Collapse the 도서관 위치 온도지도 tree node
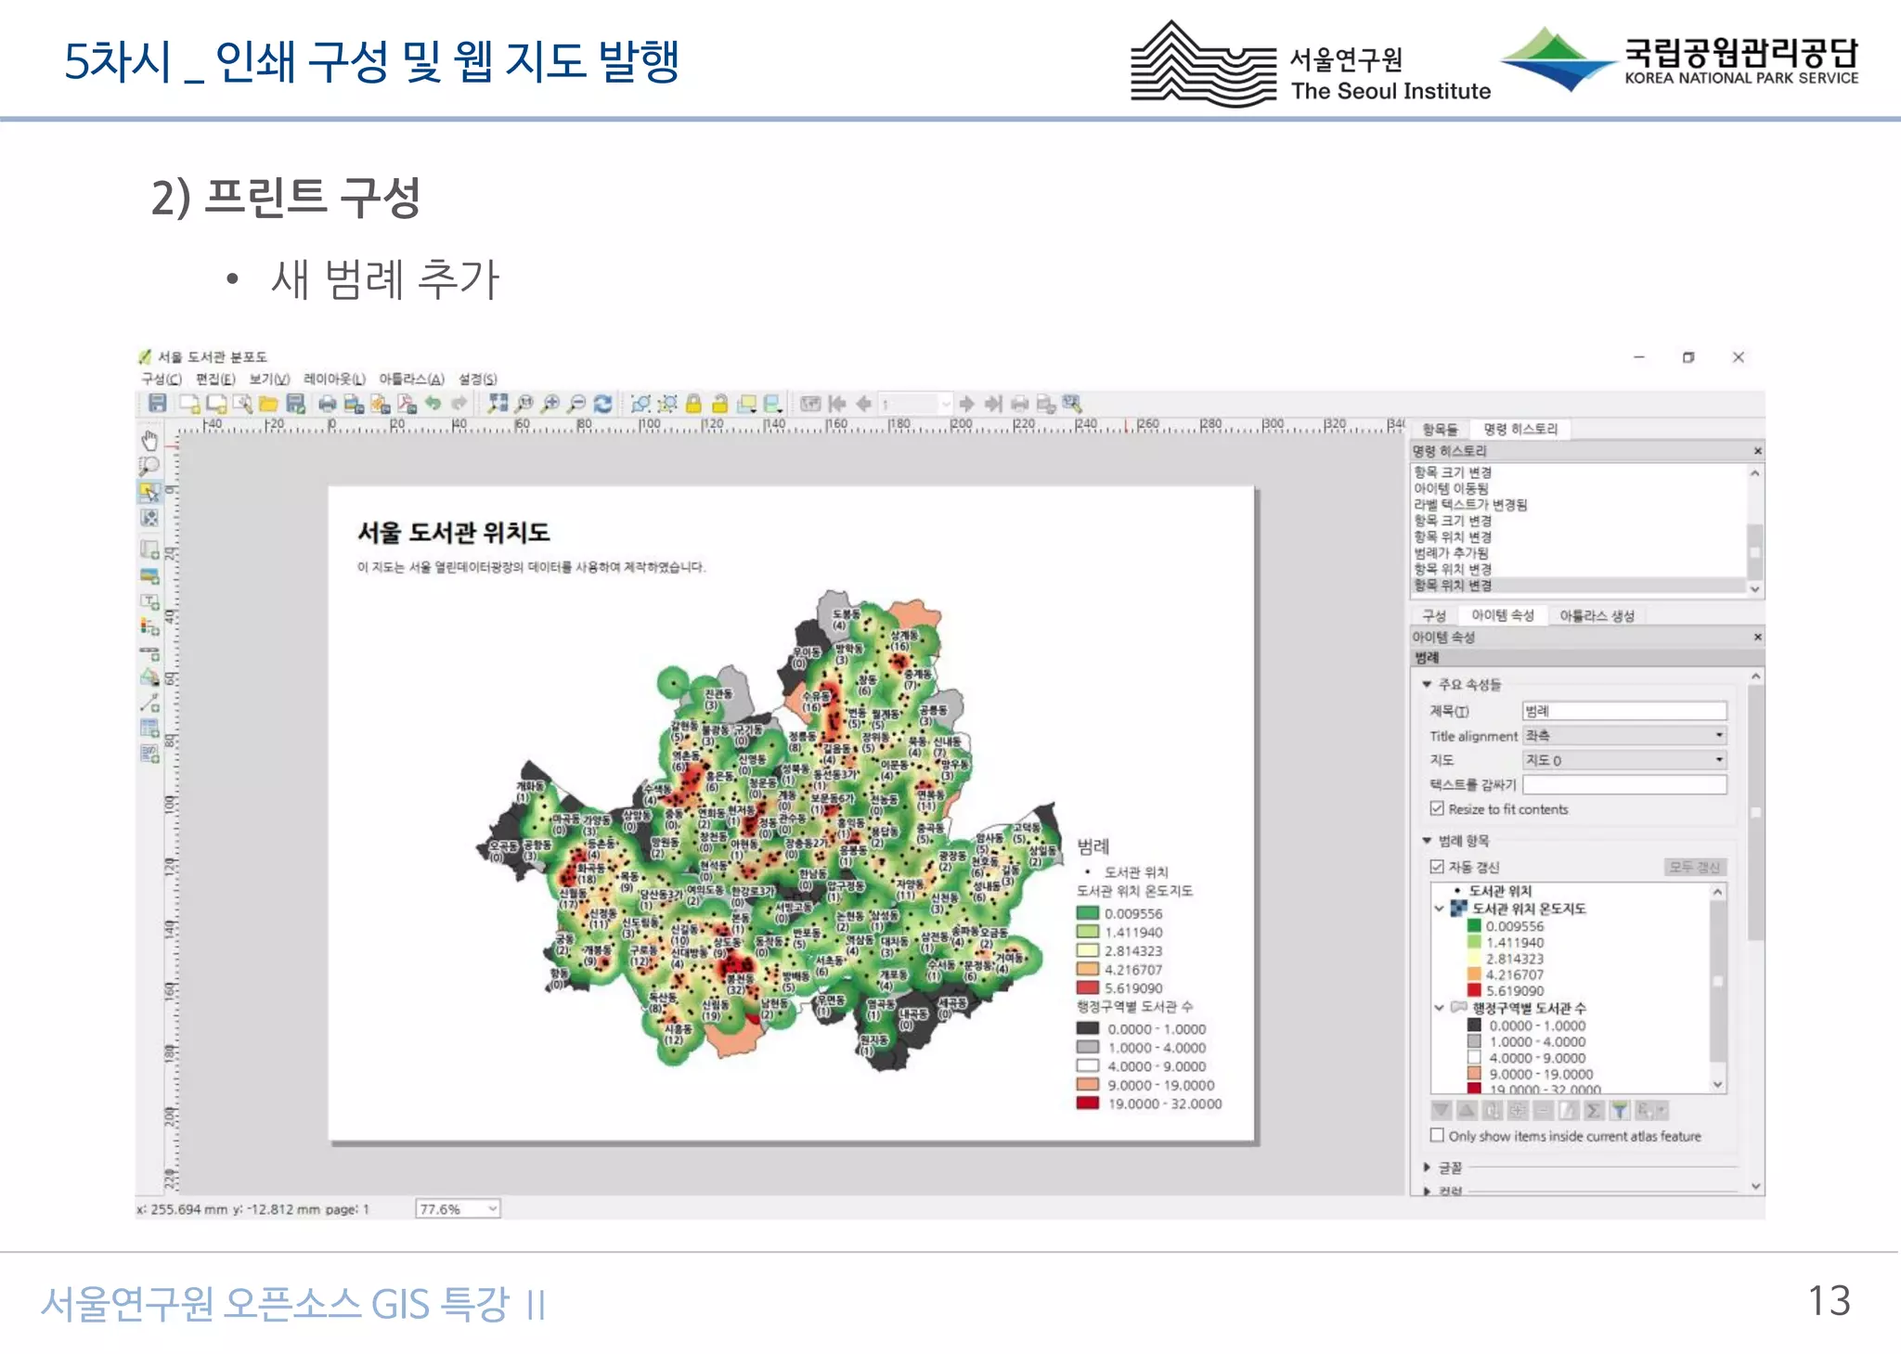This screenshot has height=1354, width=1901. 1440,909
